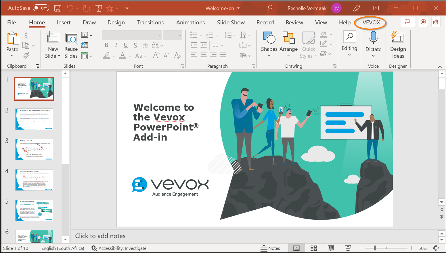This screenshot has height=253, width=446.
Task: Open Font Color dropdown arrow
Action: pyautogui.click(x=130, y=56)
